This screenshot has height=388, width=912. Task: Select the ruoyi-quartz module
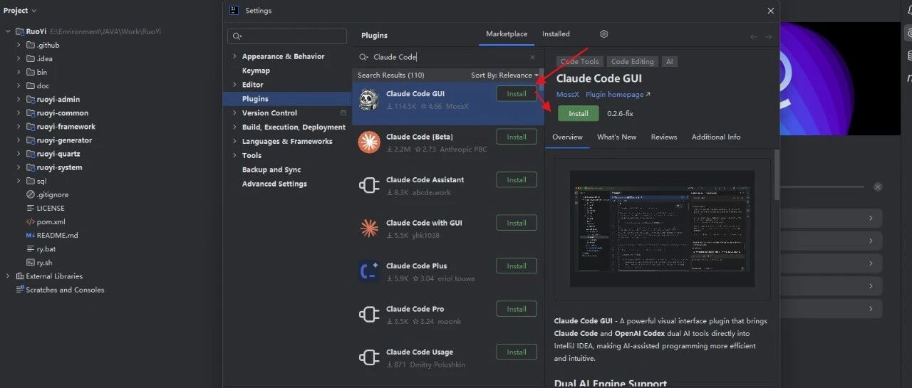click(x=58, y=154)
